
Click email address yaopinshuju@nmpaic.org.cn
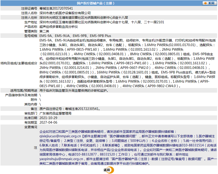pos(61,159)
